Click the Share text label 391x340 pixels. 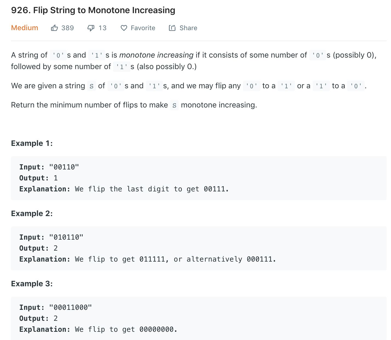[188, 28]
